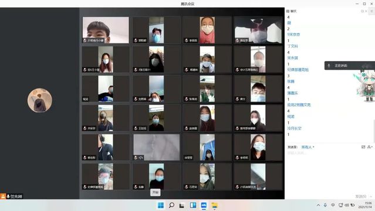Image resolution: width=375 pixels, height=211 pixels.
Task: Select sender name 宋永琪 in chat
Action: [x=292, y=58]
